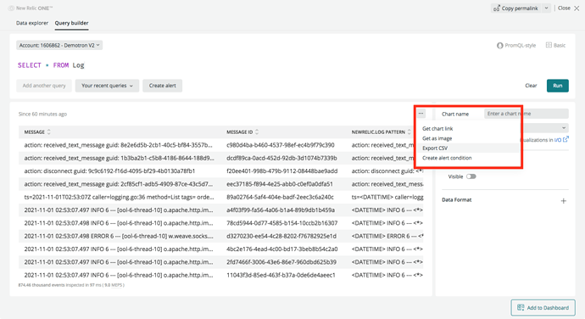Click message ID 89a02764-5af4-404e-badf-2eec3c6a240c
This screenshot has height=319, width=585.
(280, 197)
